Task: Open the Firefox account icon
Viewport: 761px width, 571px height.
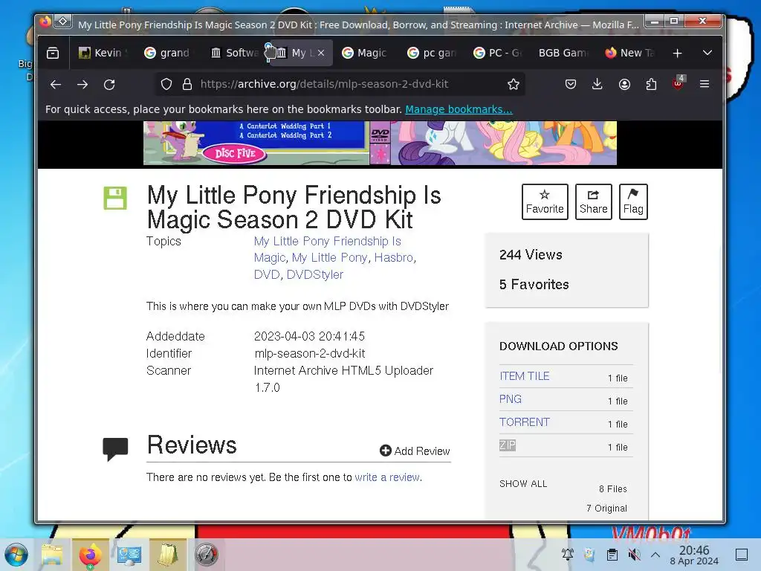Action: pyautogui.click(x=624, y=85)
